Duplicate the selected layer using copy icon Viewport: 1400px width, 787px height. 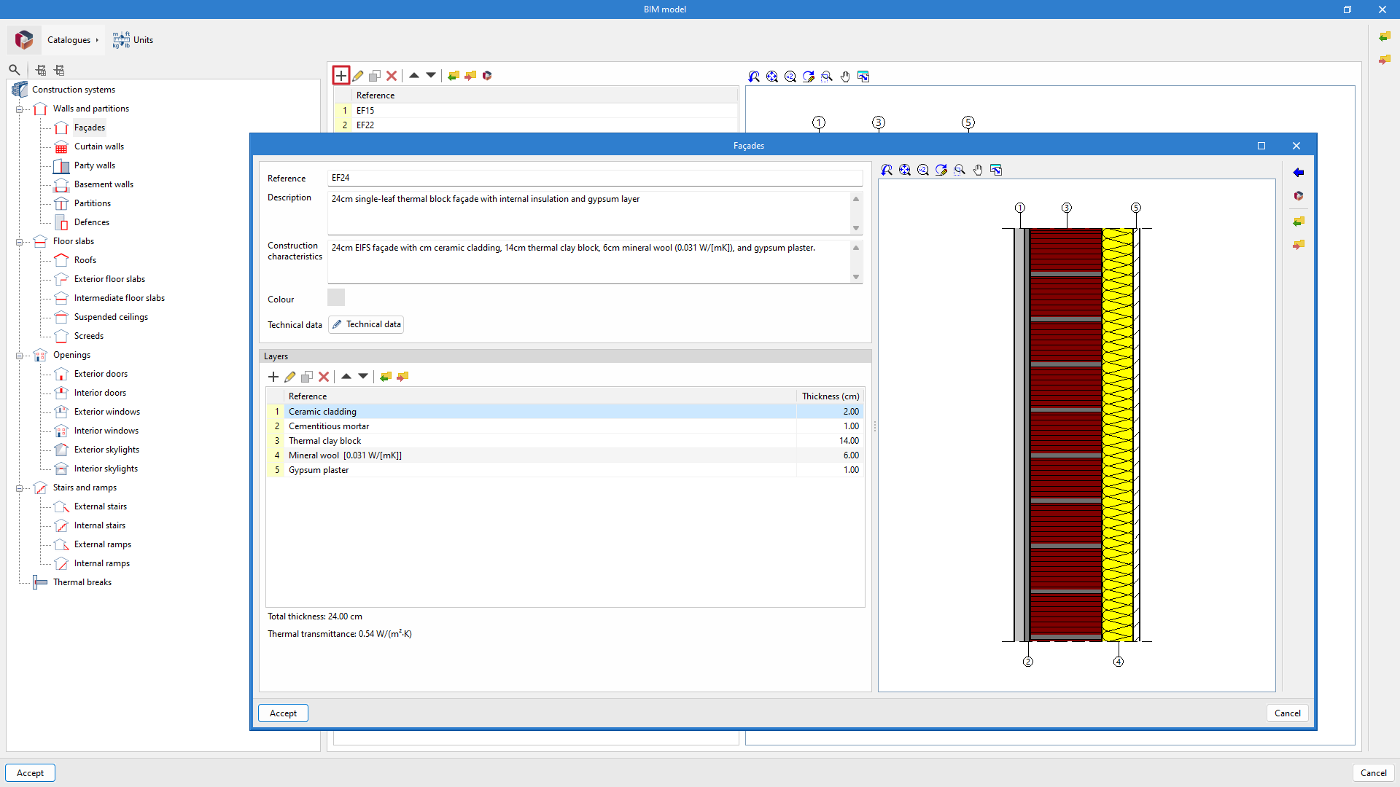click(307, 377)
